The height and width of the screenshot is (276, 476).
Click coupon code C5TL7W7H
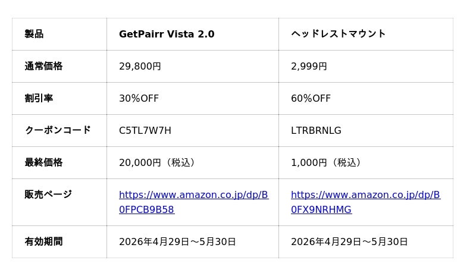[145, 131]
